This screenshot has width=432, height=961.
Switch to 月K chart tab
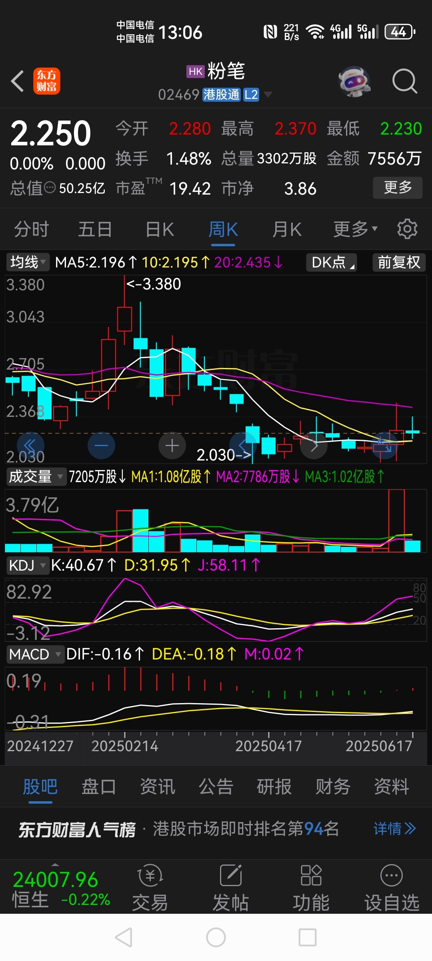[287, 229]
